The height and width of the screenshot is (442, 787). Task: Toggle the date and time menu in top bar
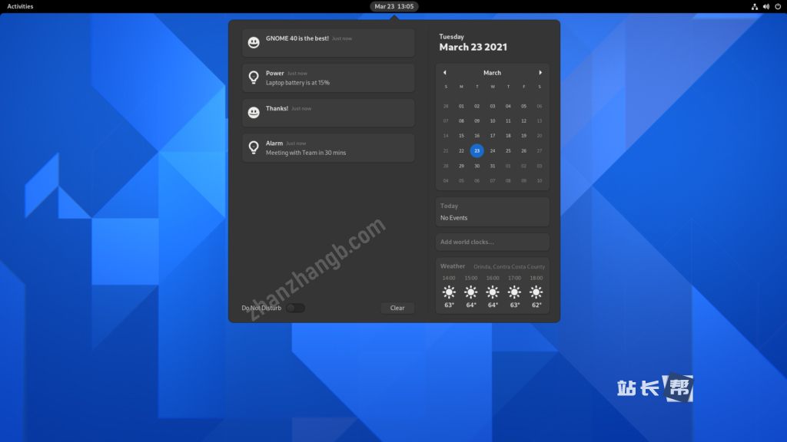[394, 6]
